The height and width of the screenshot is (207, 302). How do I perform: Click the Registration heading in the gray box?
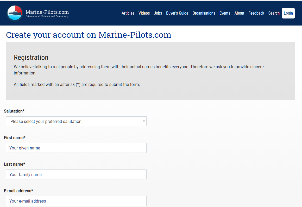(x=31, y=58)
